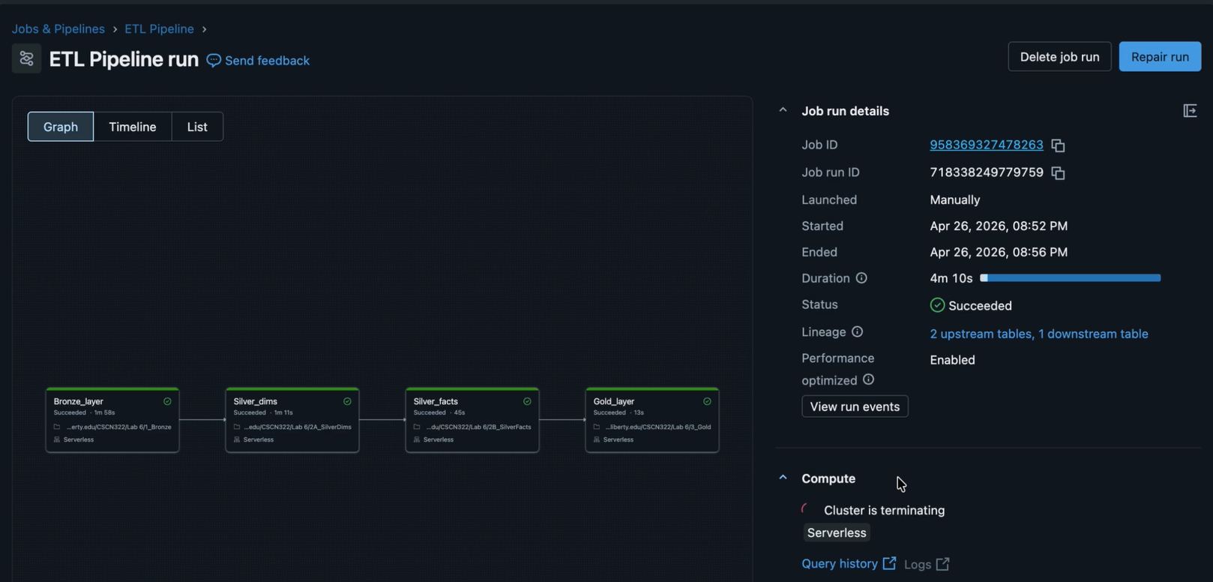This screenshot has width=1213, height=582.
Task: Click the Lineage info icon
Action: coord(857,331)
